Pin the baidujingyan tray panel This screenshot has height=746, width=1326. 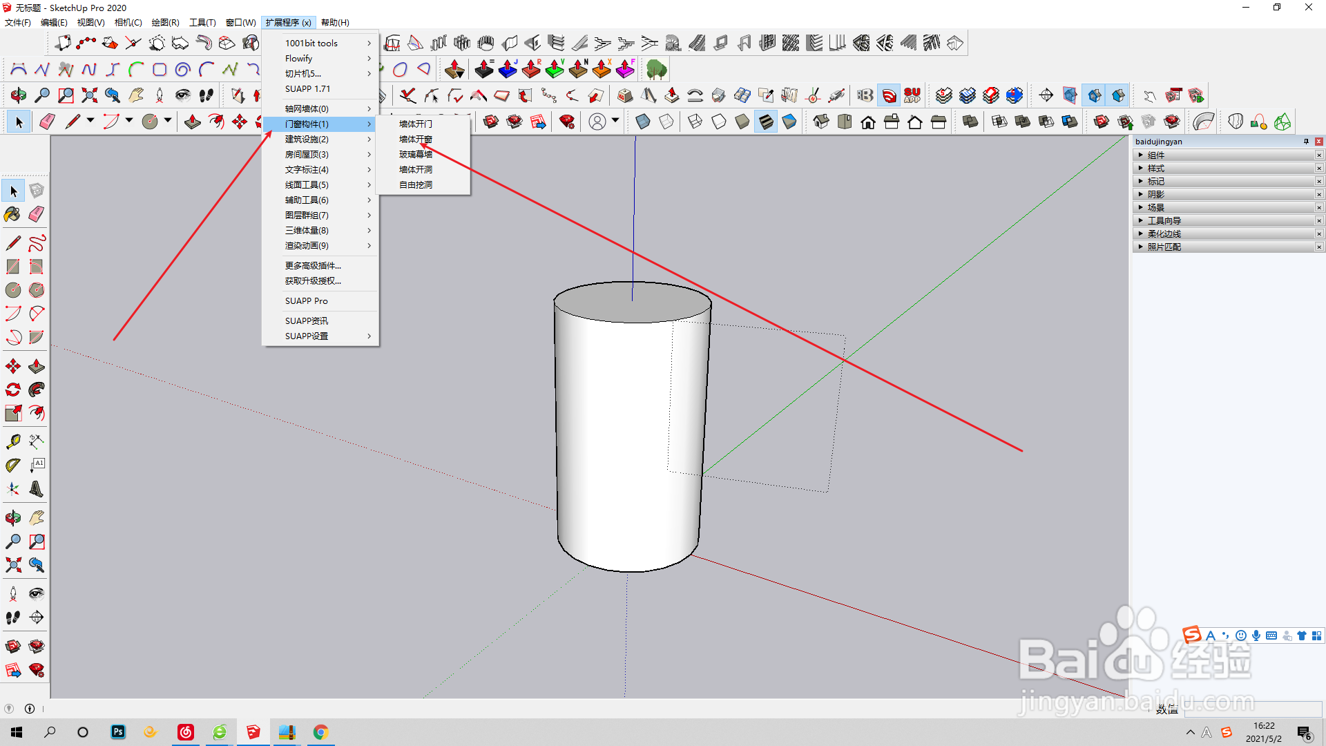tap(1306, 142)
